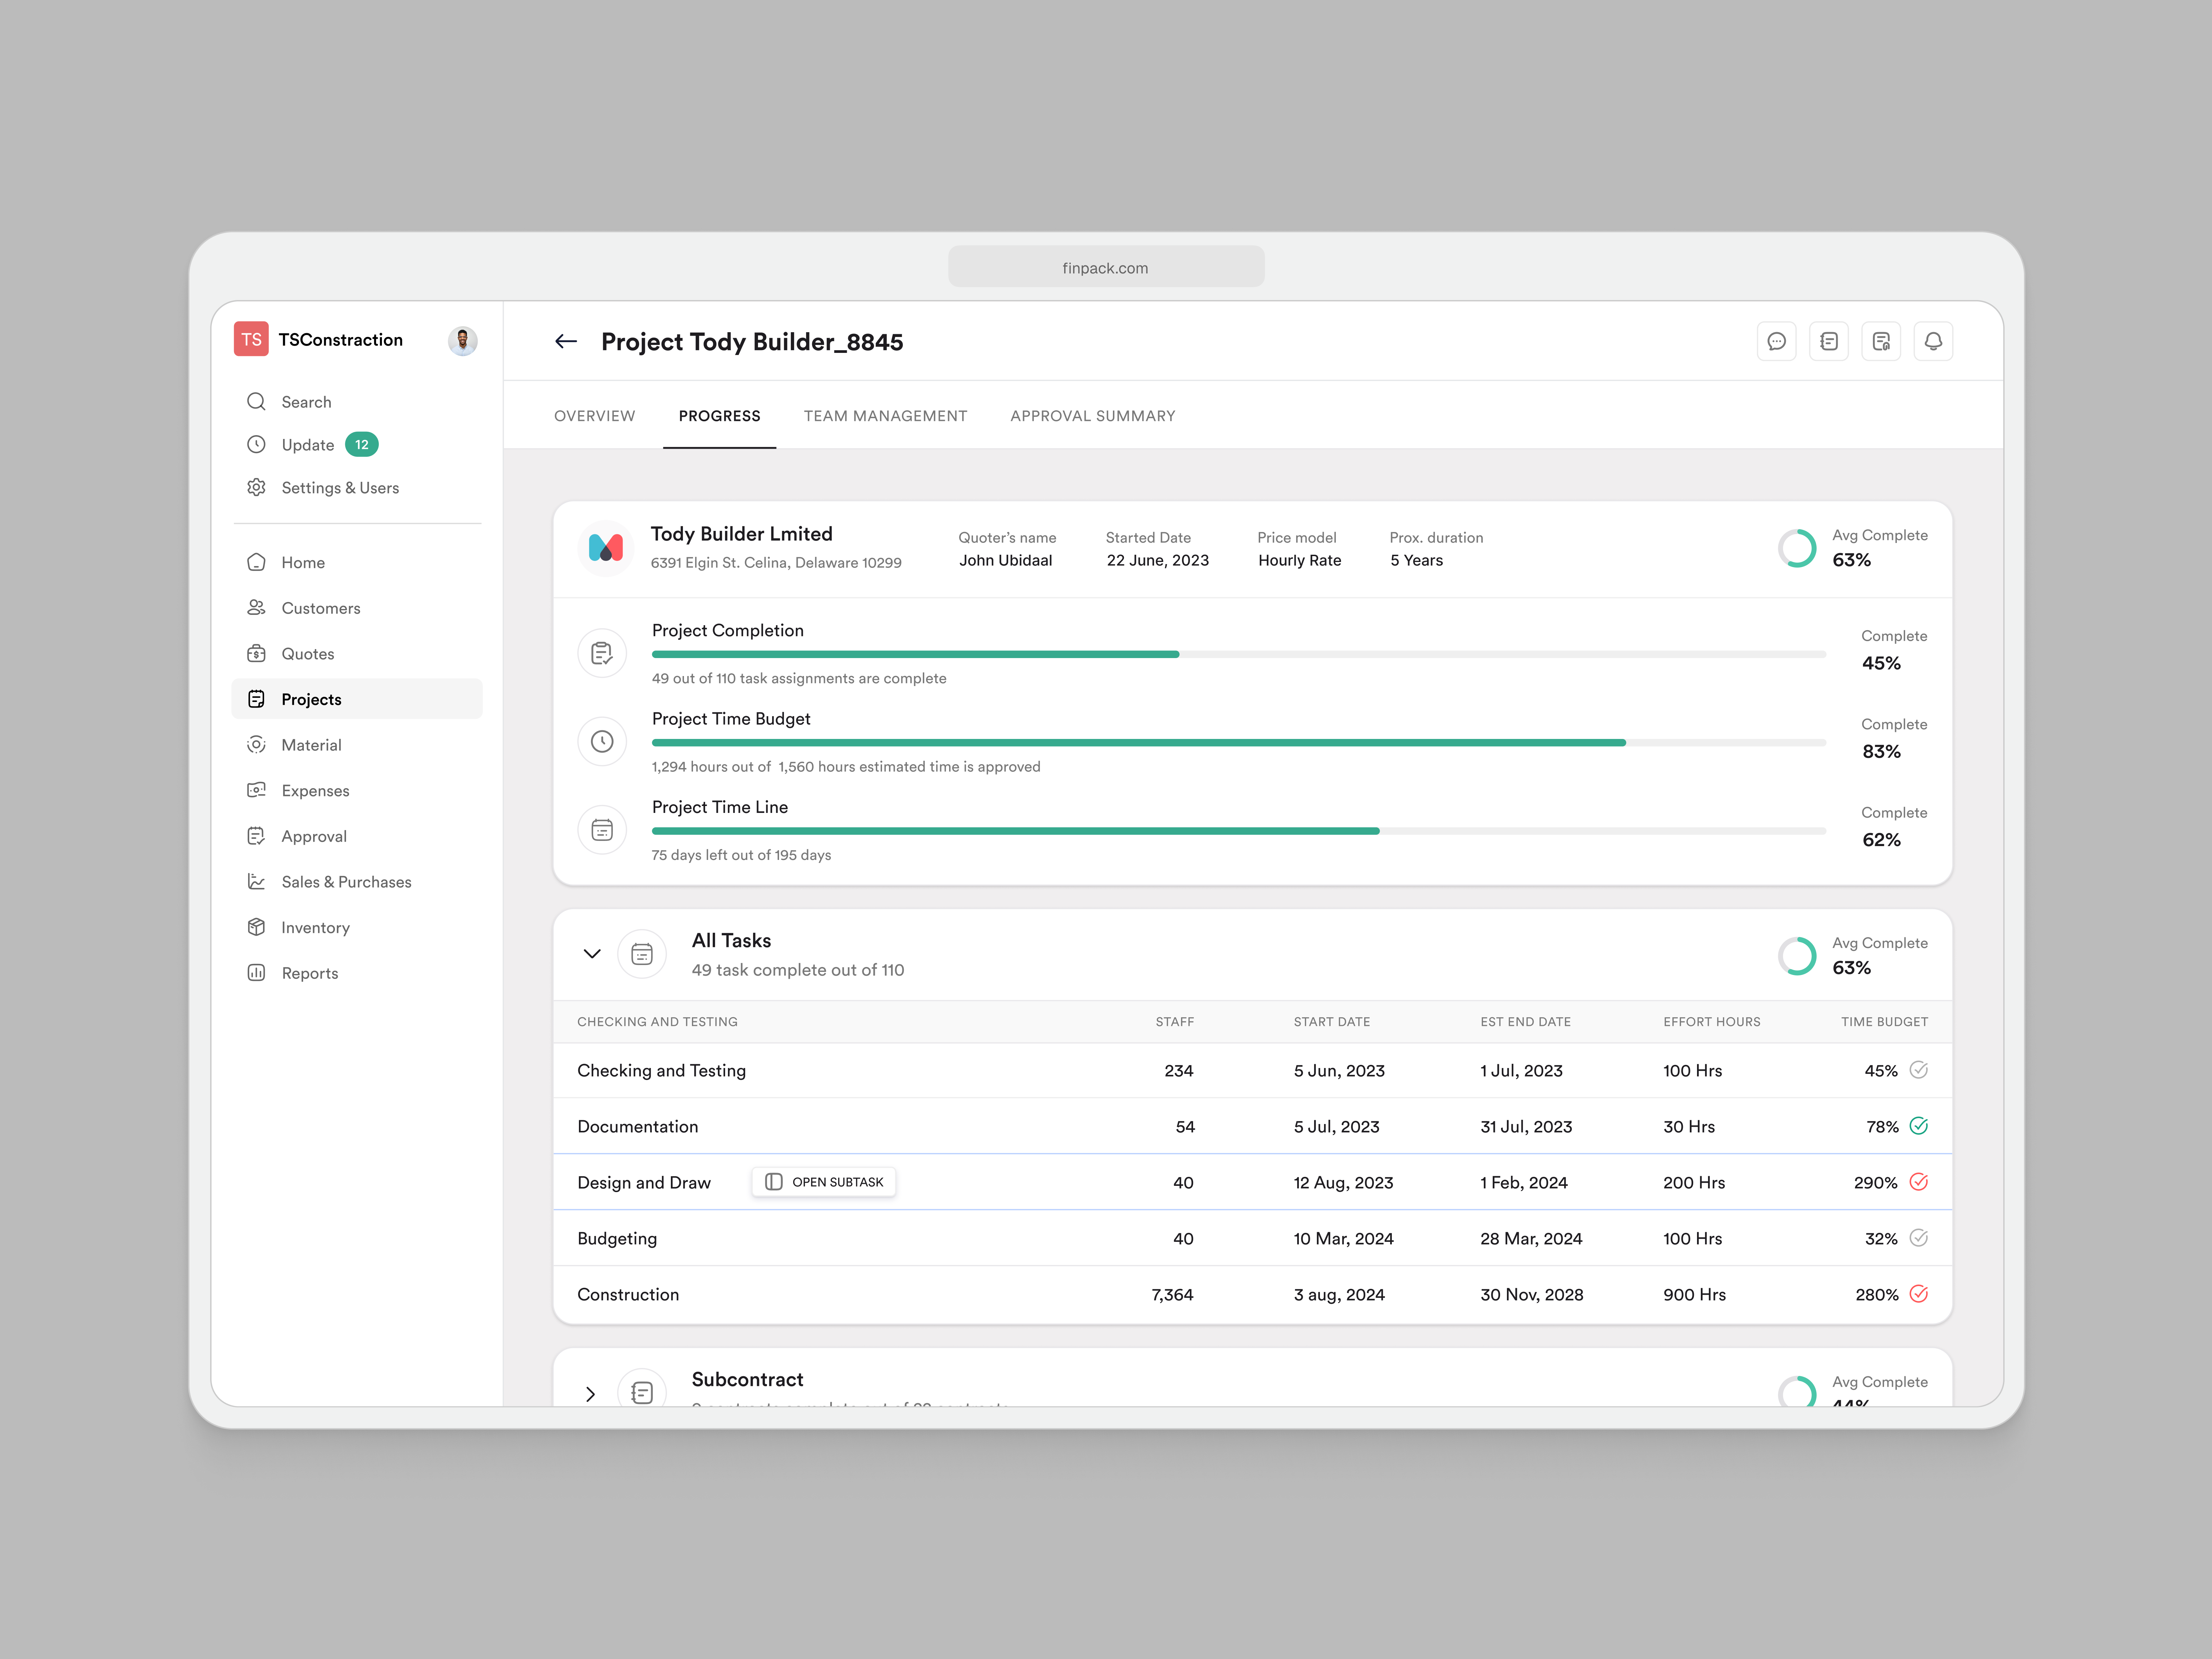Open the attached document icon in the header
The image size is (2212, 1659).
click(1881, 341)
